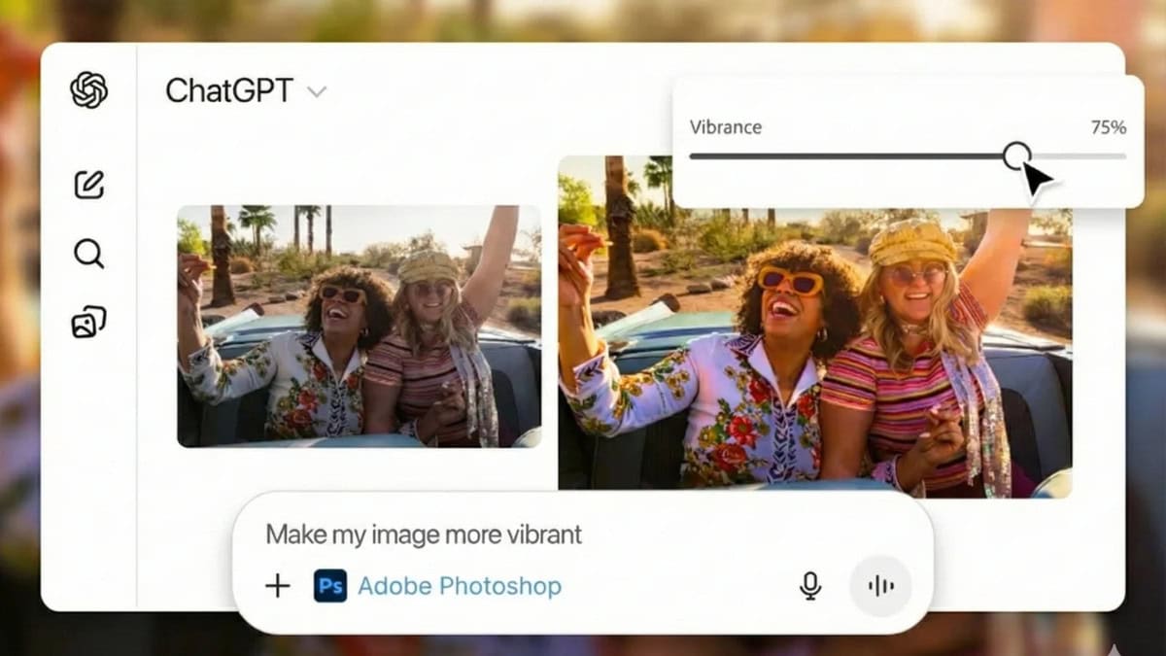Start voice mode with the waveform button

[x=880, y=585]
